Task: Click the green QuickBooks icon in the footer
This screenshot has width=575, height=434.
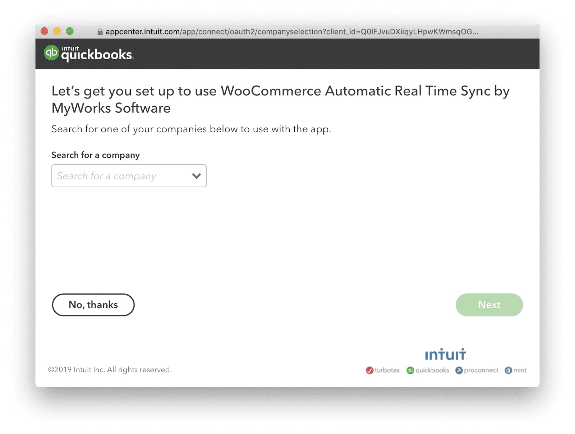Action: 410,370
